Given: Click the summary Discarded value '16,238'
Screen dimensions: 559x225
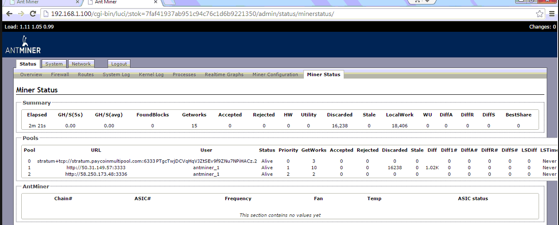Looking at the screenshot, I should pyautogui.click(x=340, y=126).
